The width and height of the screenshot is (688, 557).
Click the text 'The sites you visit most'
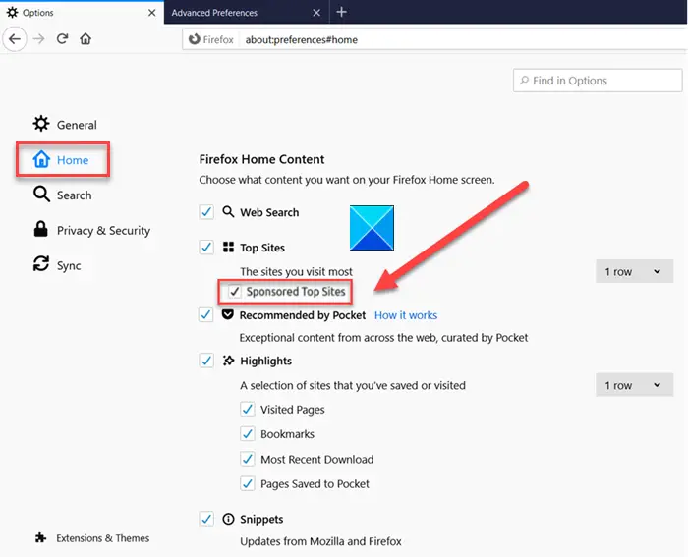296,272
